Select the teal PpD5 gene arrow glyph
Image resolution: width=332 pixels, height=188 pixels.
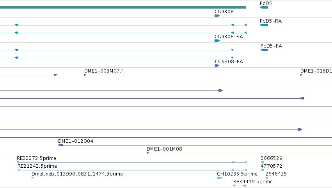tap(264, 7)
